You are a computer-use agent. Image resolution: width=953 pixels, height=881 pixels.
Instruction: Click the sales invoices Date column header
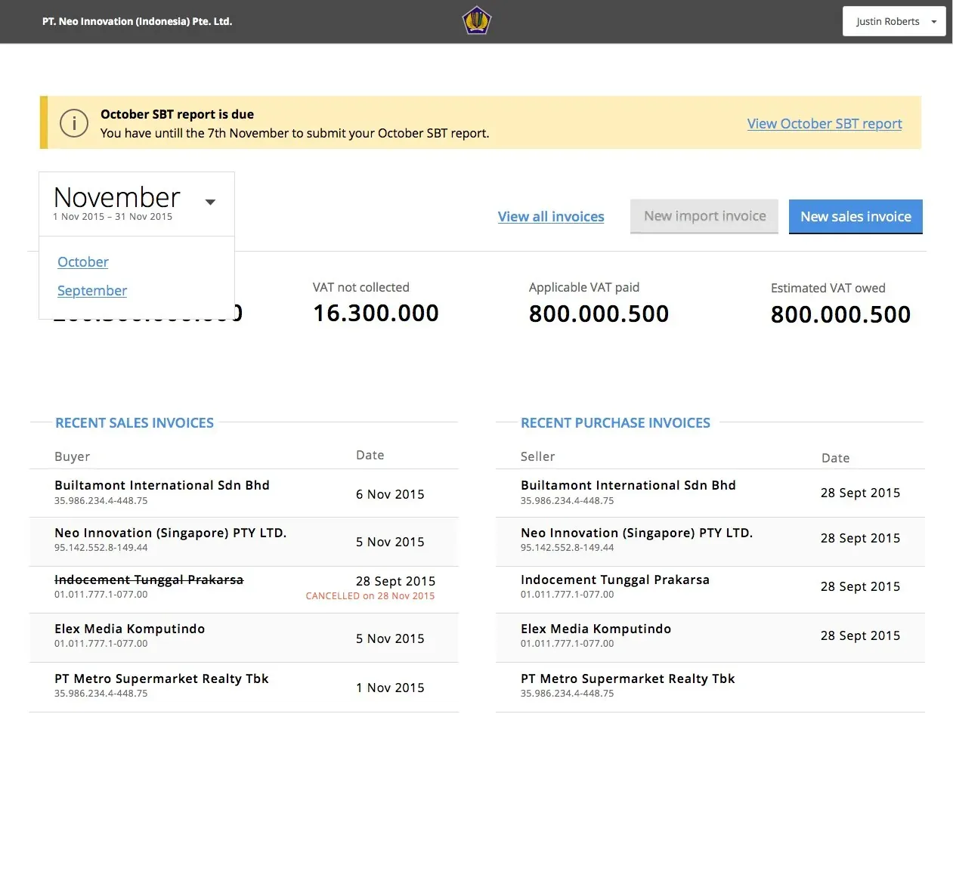coord(370,455)
